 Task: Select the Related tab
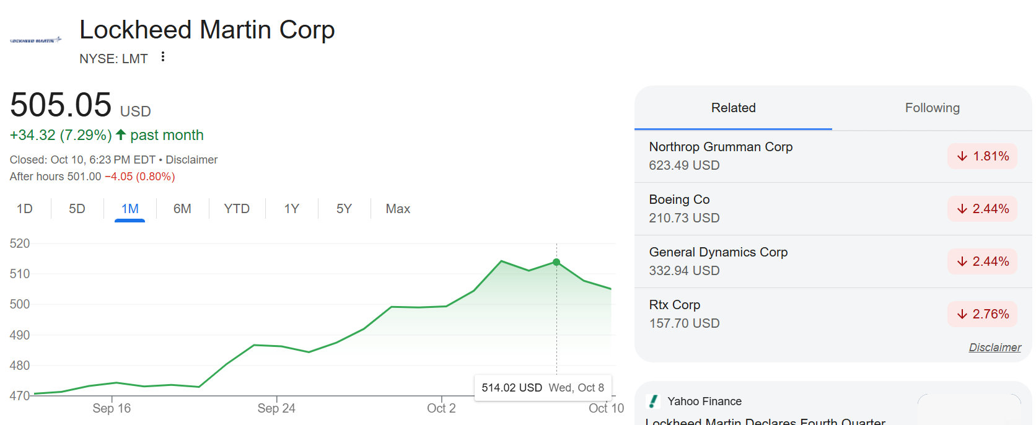pyautogui.click(x=733, y=108)
